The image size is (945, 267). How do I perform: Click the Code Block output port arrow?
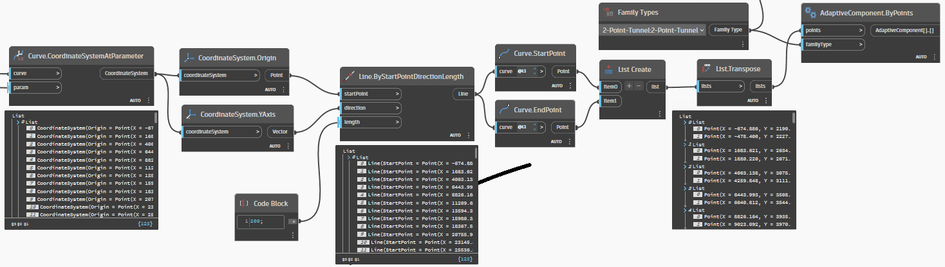pyautogui.click(x=292, y=221)
